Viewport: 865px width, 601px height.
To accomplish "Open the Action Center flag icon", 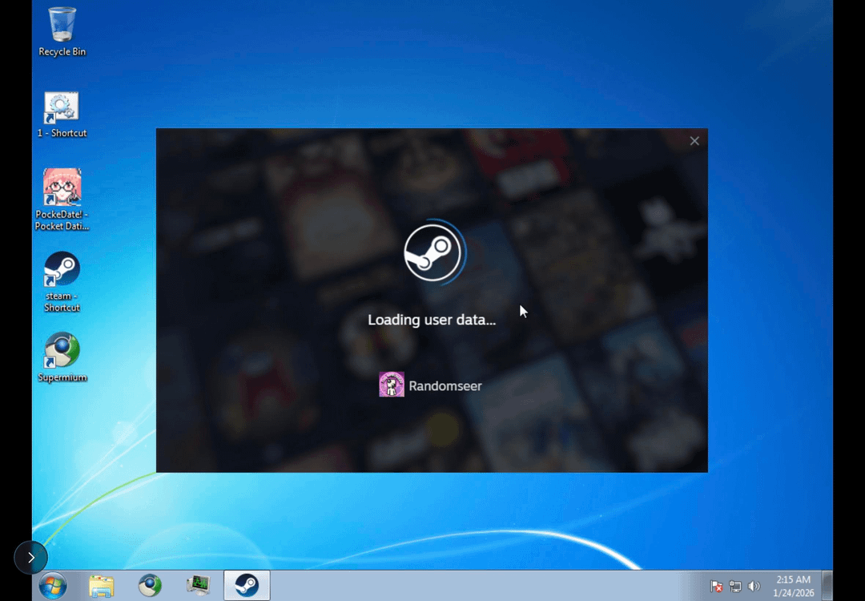I will click(717, 587).
